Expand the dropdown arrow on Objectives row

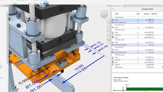[162, 67]
